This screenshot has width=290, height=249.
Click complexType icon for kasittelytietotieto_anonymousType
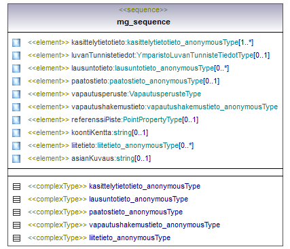click(16, 187)
